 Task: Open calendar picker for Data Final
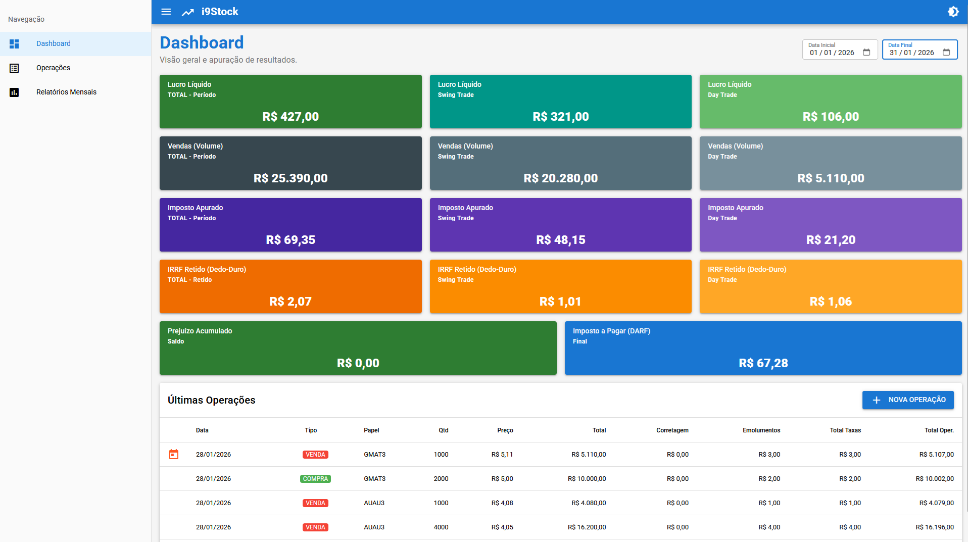pyautogui.click(x=946, y=53)
